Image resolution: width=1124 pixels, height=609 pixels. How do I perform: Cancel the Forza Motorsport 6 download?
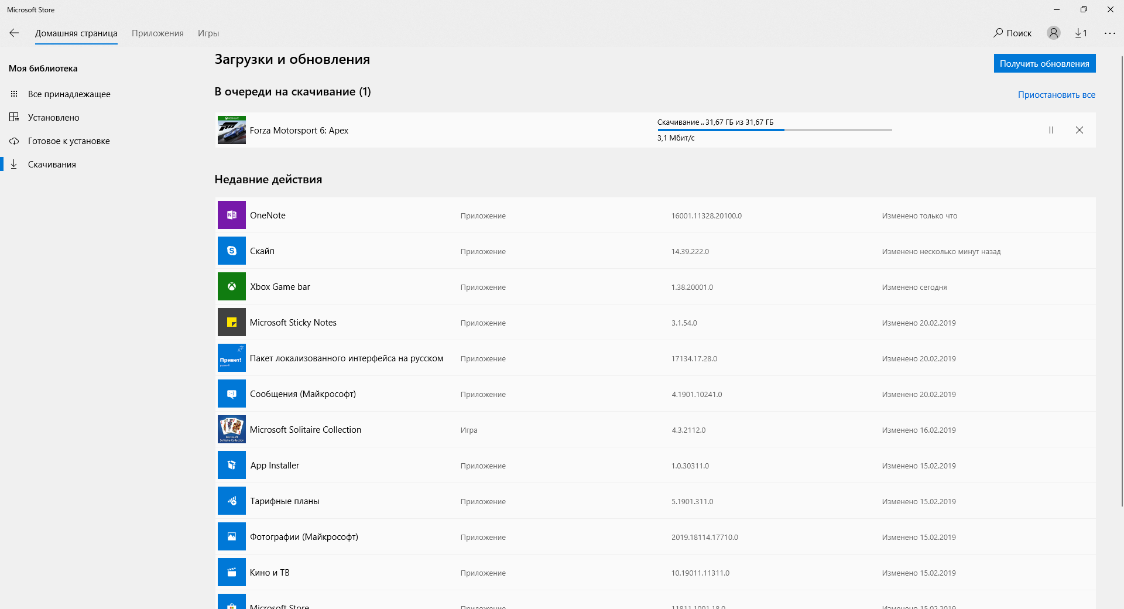[1080, 130]
